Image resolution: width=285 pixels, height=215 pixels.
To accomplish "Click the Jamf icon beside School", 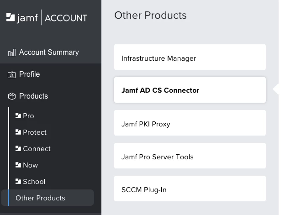I will (x=18, y=181).
